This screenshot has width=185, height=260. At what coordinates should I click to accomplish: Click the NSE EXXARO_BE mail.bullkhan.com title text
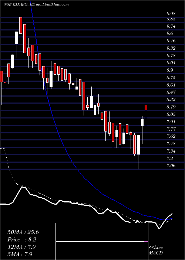pos(36,4)
